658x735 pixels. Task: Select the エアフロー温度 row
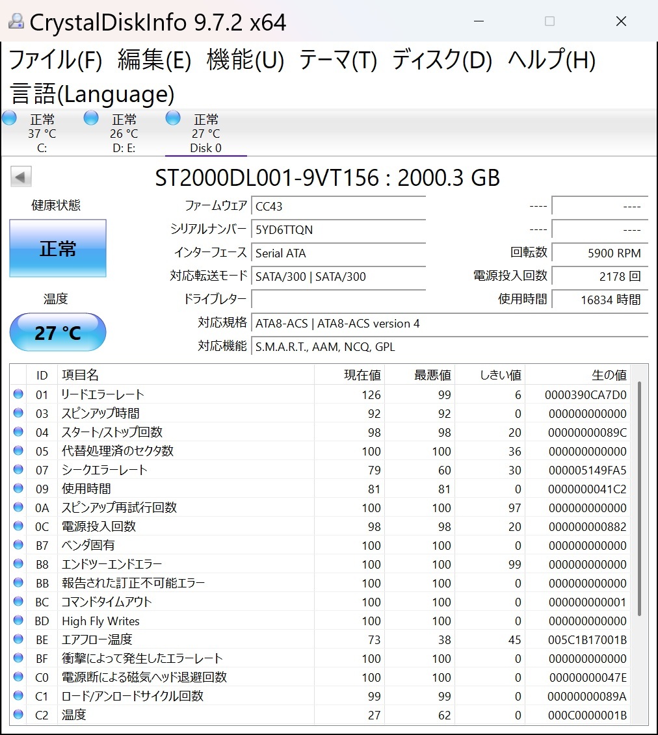point(320,639)
